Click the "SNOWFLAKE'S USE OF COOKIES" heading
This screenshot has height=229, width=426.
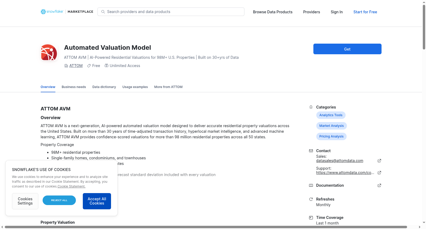click(41, 170)
